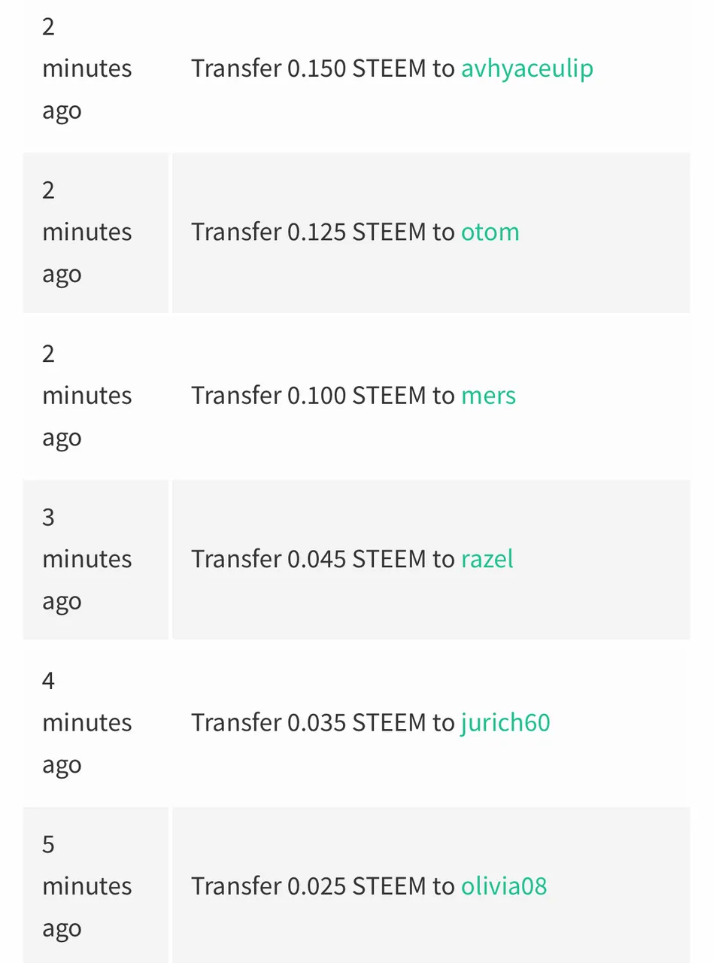Click the 4 minutes ago timestamp

[86, 723]
